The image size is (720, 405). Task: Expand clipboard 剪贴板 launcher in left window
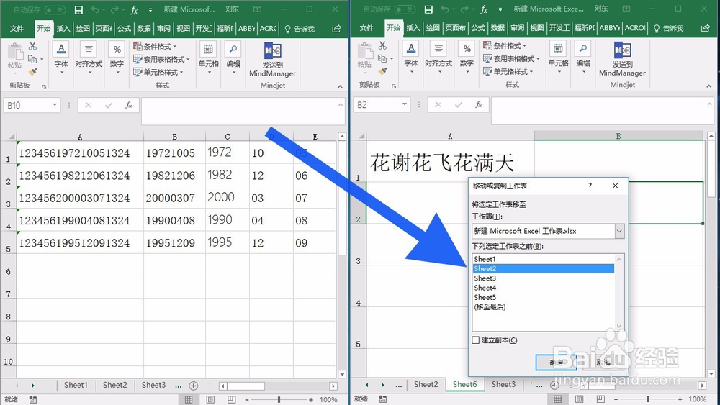44,86
